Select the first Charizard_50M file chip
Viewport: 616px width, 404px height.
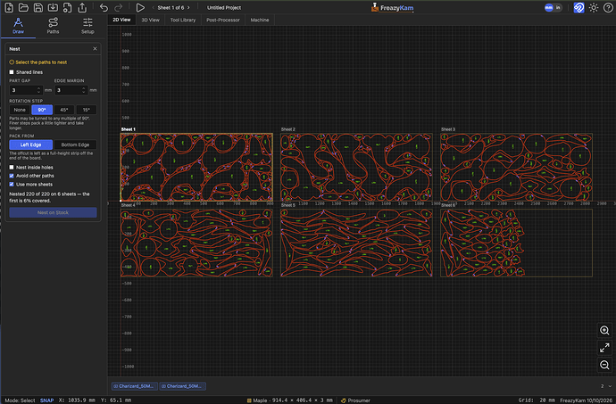134,386
